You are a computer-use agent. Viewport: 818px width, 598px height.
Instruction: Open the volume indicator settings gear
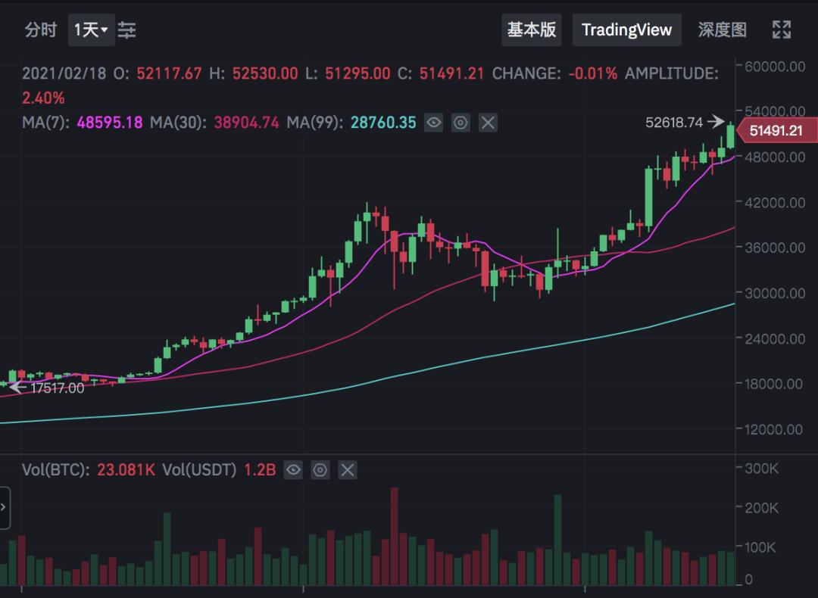point(320,470)
